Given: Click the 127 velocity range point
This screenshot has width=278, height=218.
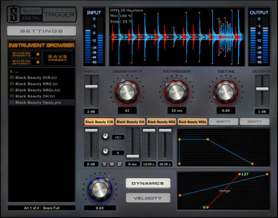Looking at the screenshot, I should [x=240, y=174].
